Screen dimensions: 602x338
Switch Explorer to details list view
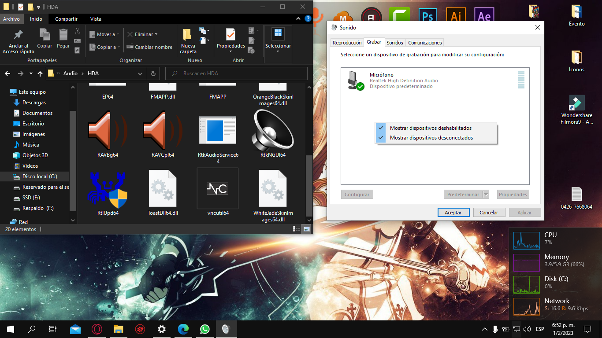(297, 229)
